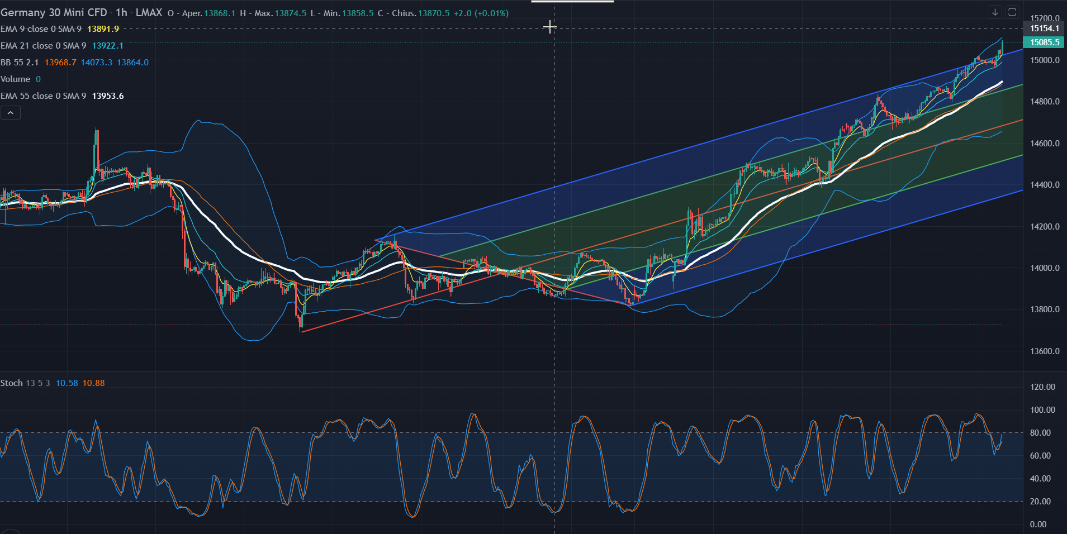Click the LMAX exchange label in the title
1067x534 pixels.
[149, 12]
